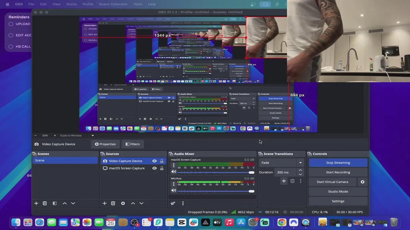Mark HS CALL reminder as complete
The width and height of the screenshot is (410, 230).
[x=11, y=47]
